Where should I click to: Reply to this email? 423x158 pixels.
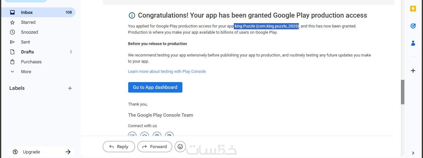(119, 147)
